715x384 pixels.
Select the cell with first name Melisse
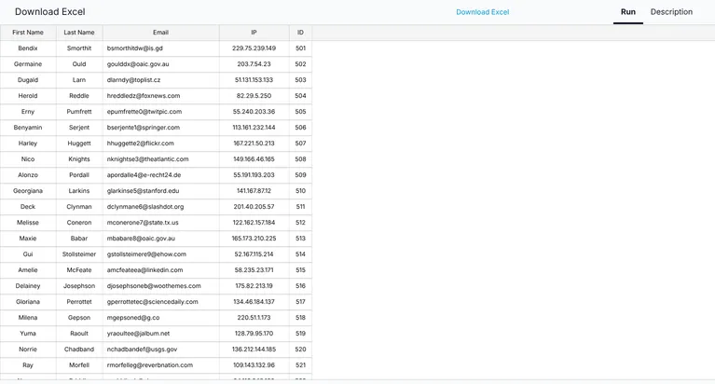point(28,223)
